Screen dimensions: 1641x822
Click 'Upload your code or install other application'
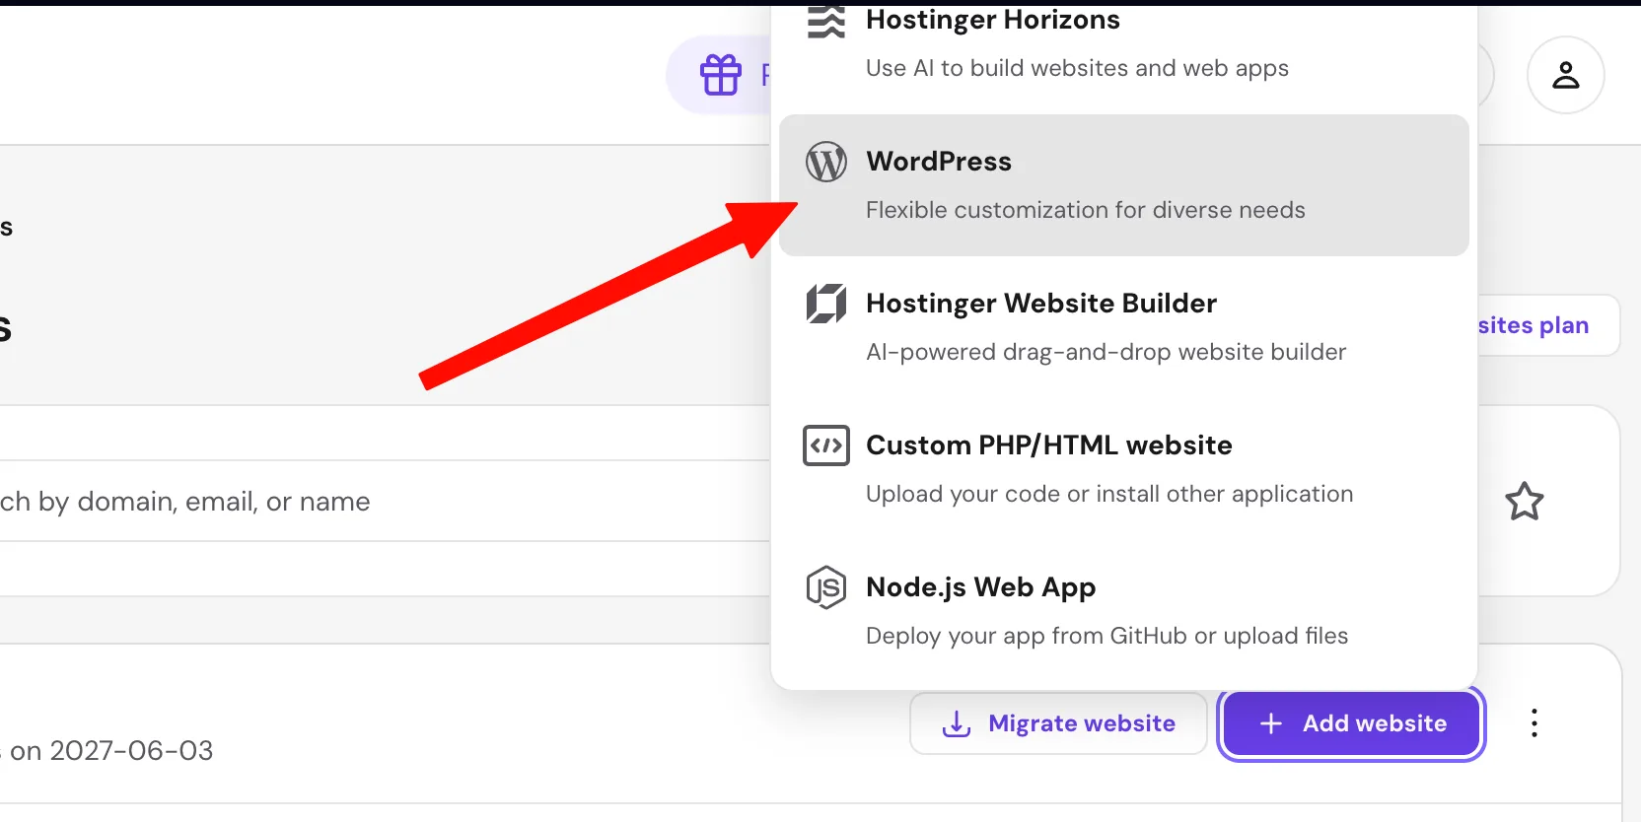(x=1109, y=494)
